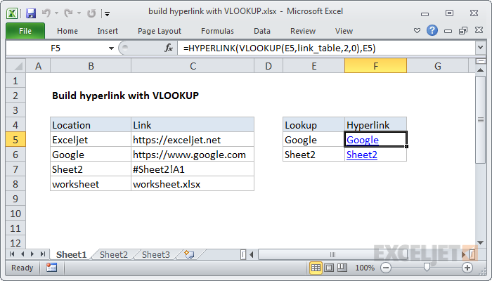
Task: Minimize the ribbon with the caret icon
Action: pyautogui.click(x=417, y=31)
